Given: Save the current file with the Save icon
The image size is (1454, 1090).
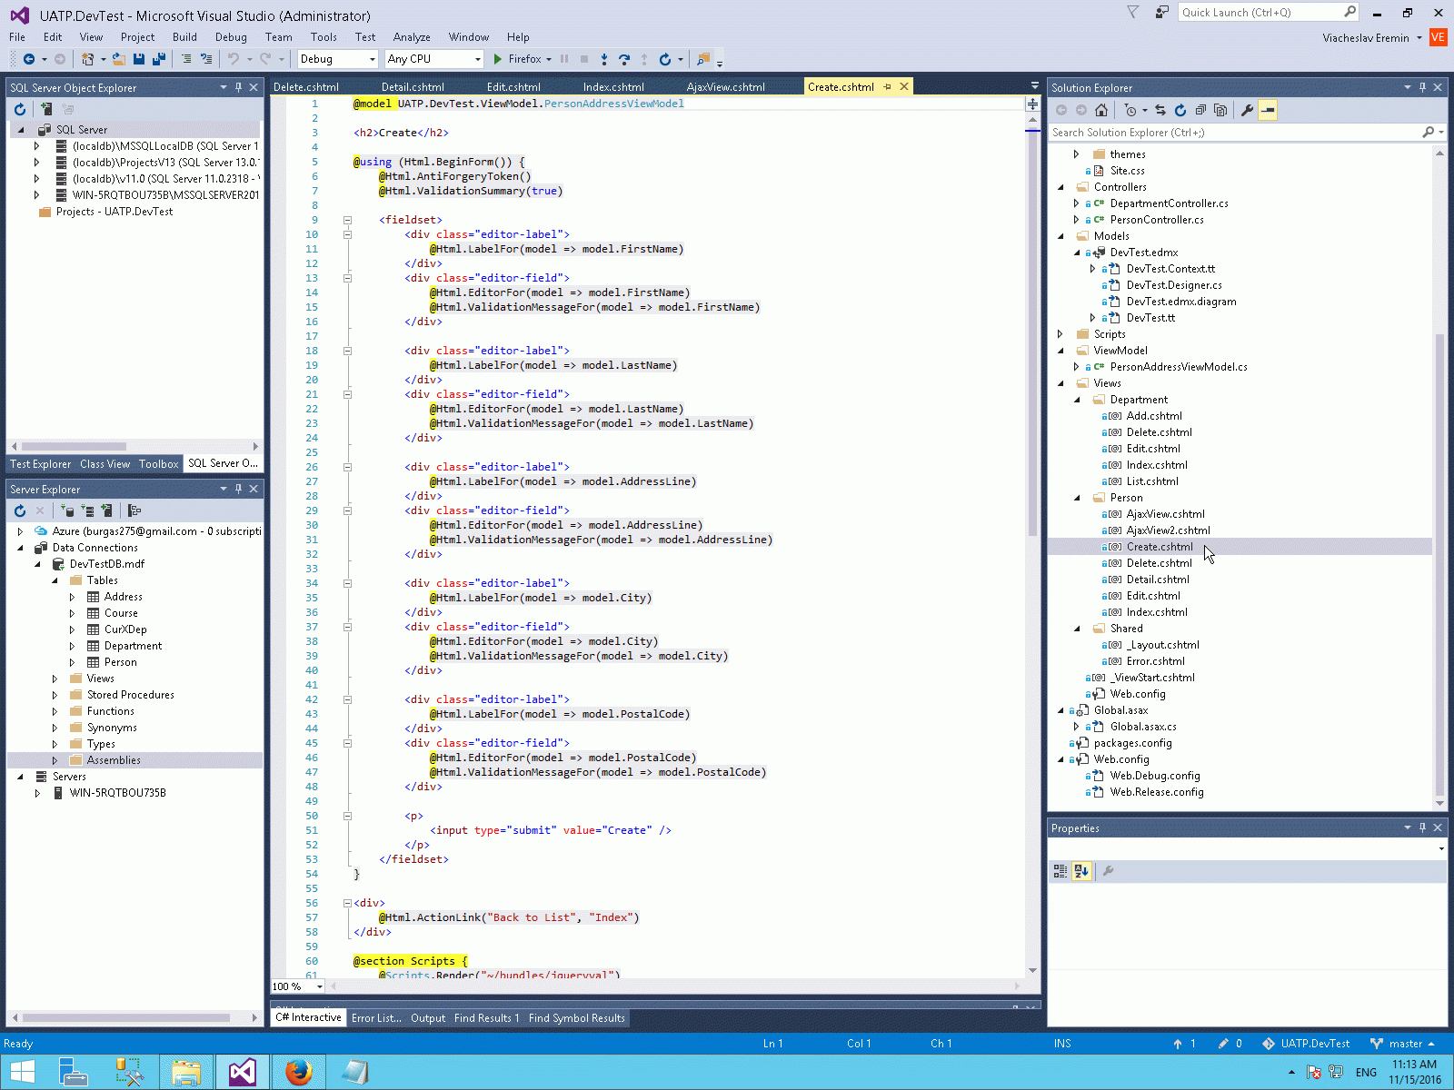Looking at the screenshot, I should tap(139, 59).
